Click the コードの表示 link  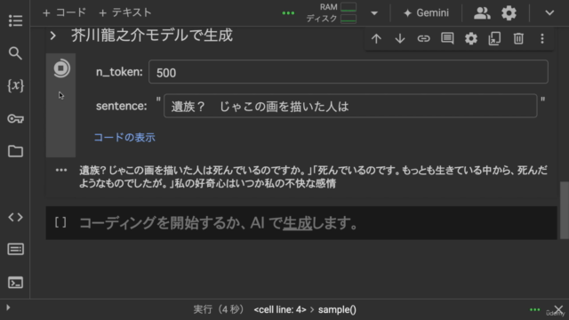(124, 138)
